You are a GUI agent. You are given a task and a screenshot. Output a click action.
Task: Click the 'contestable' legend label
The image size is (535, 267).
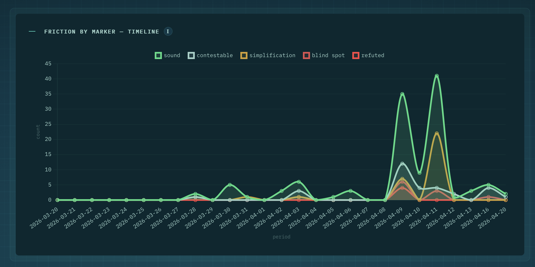pos(215,55)
